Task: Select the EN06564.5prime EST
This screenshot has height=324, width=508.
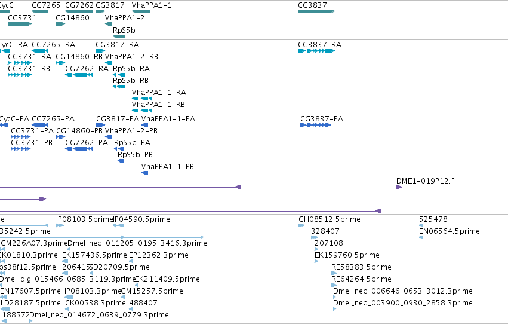Action: (421, 238)
